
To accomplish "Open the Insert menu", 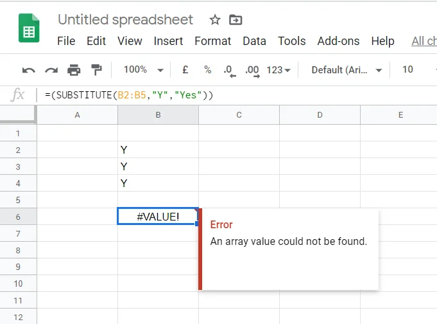I will (x=168, y=41).
